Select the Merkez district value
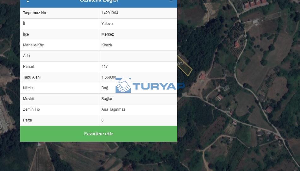 [108, 34]
